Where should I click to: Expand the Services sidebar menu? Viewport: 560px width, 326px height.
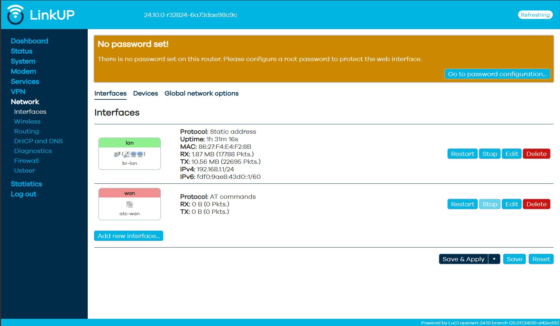tap(25, 81)
